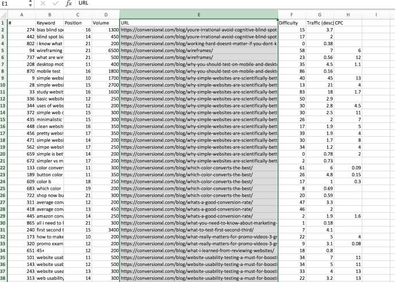Select column I header
Viewport: 395px width, 282px height.
(376, 15)
